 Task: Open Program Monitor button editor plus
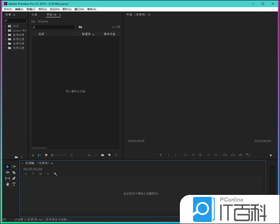pyautogui.click(x=271, y=155)
